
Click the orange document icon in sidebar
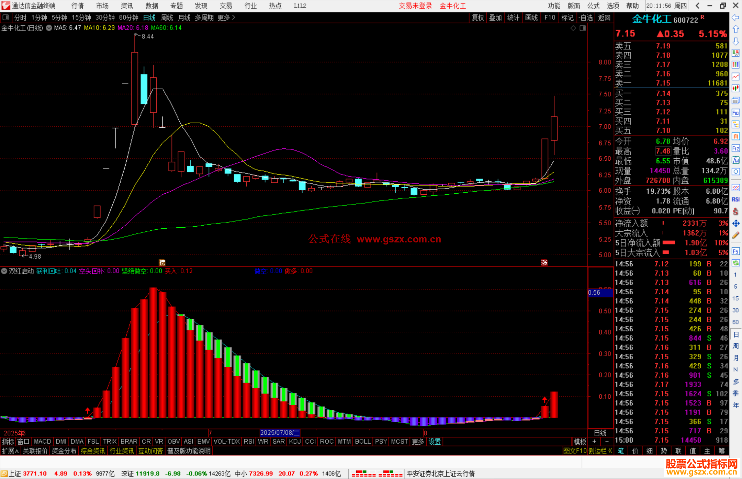[x=735, y=136]
